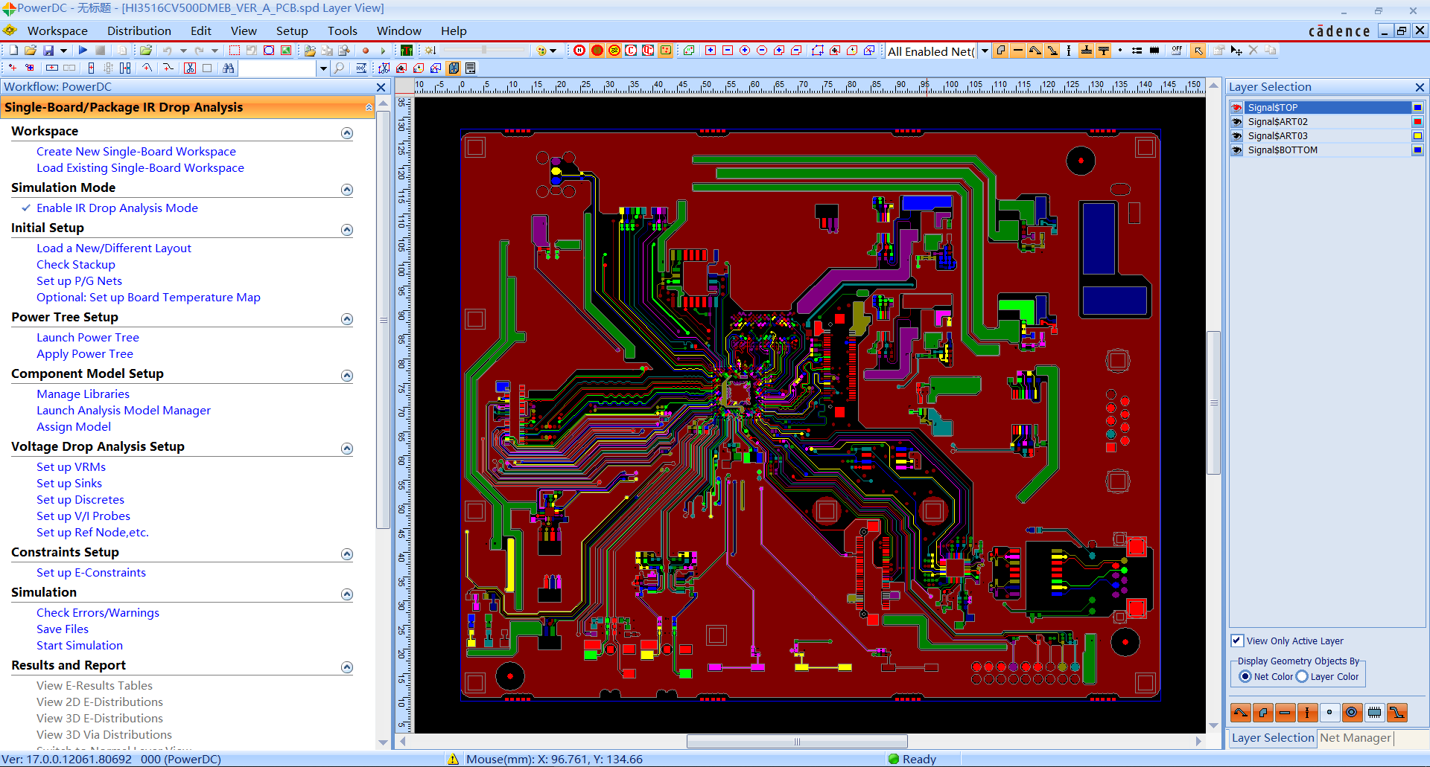This screenshot has width=1430, height=767.
Task: Click the circled C icon
Action: tap(631, 51)
